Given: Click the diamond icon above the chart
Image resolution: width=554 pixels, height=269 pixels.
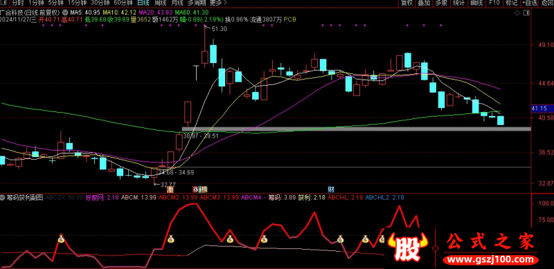Looking at the screenshot, I should [517, 13].
